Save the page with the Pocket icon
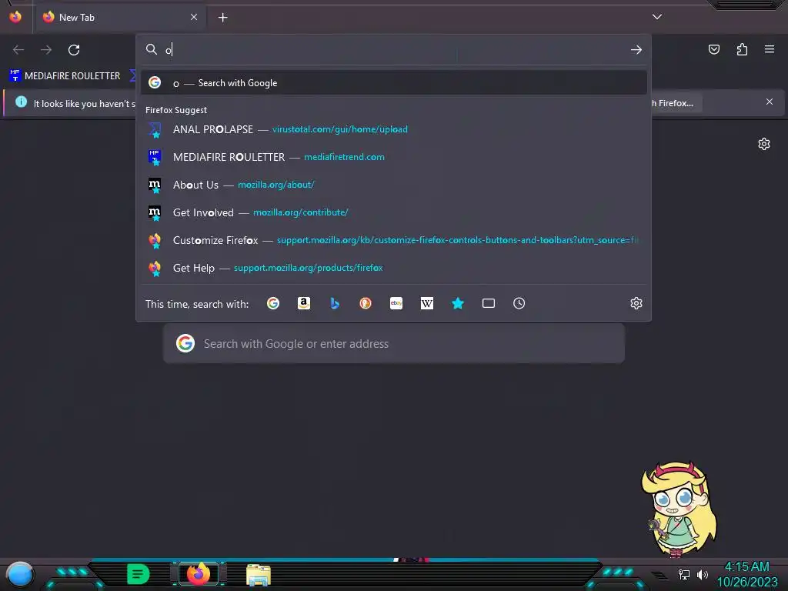788x591 pixels. point(713,49)
